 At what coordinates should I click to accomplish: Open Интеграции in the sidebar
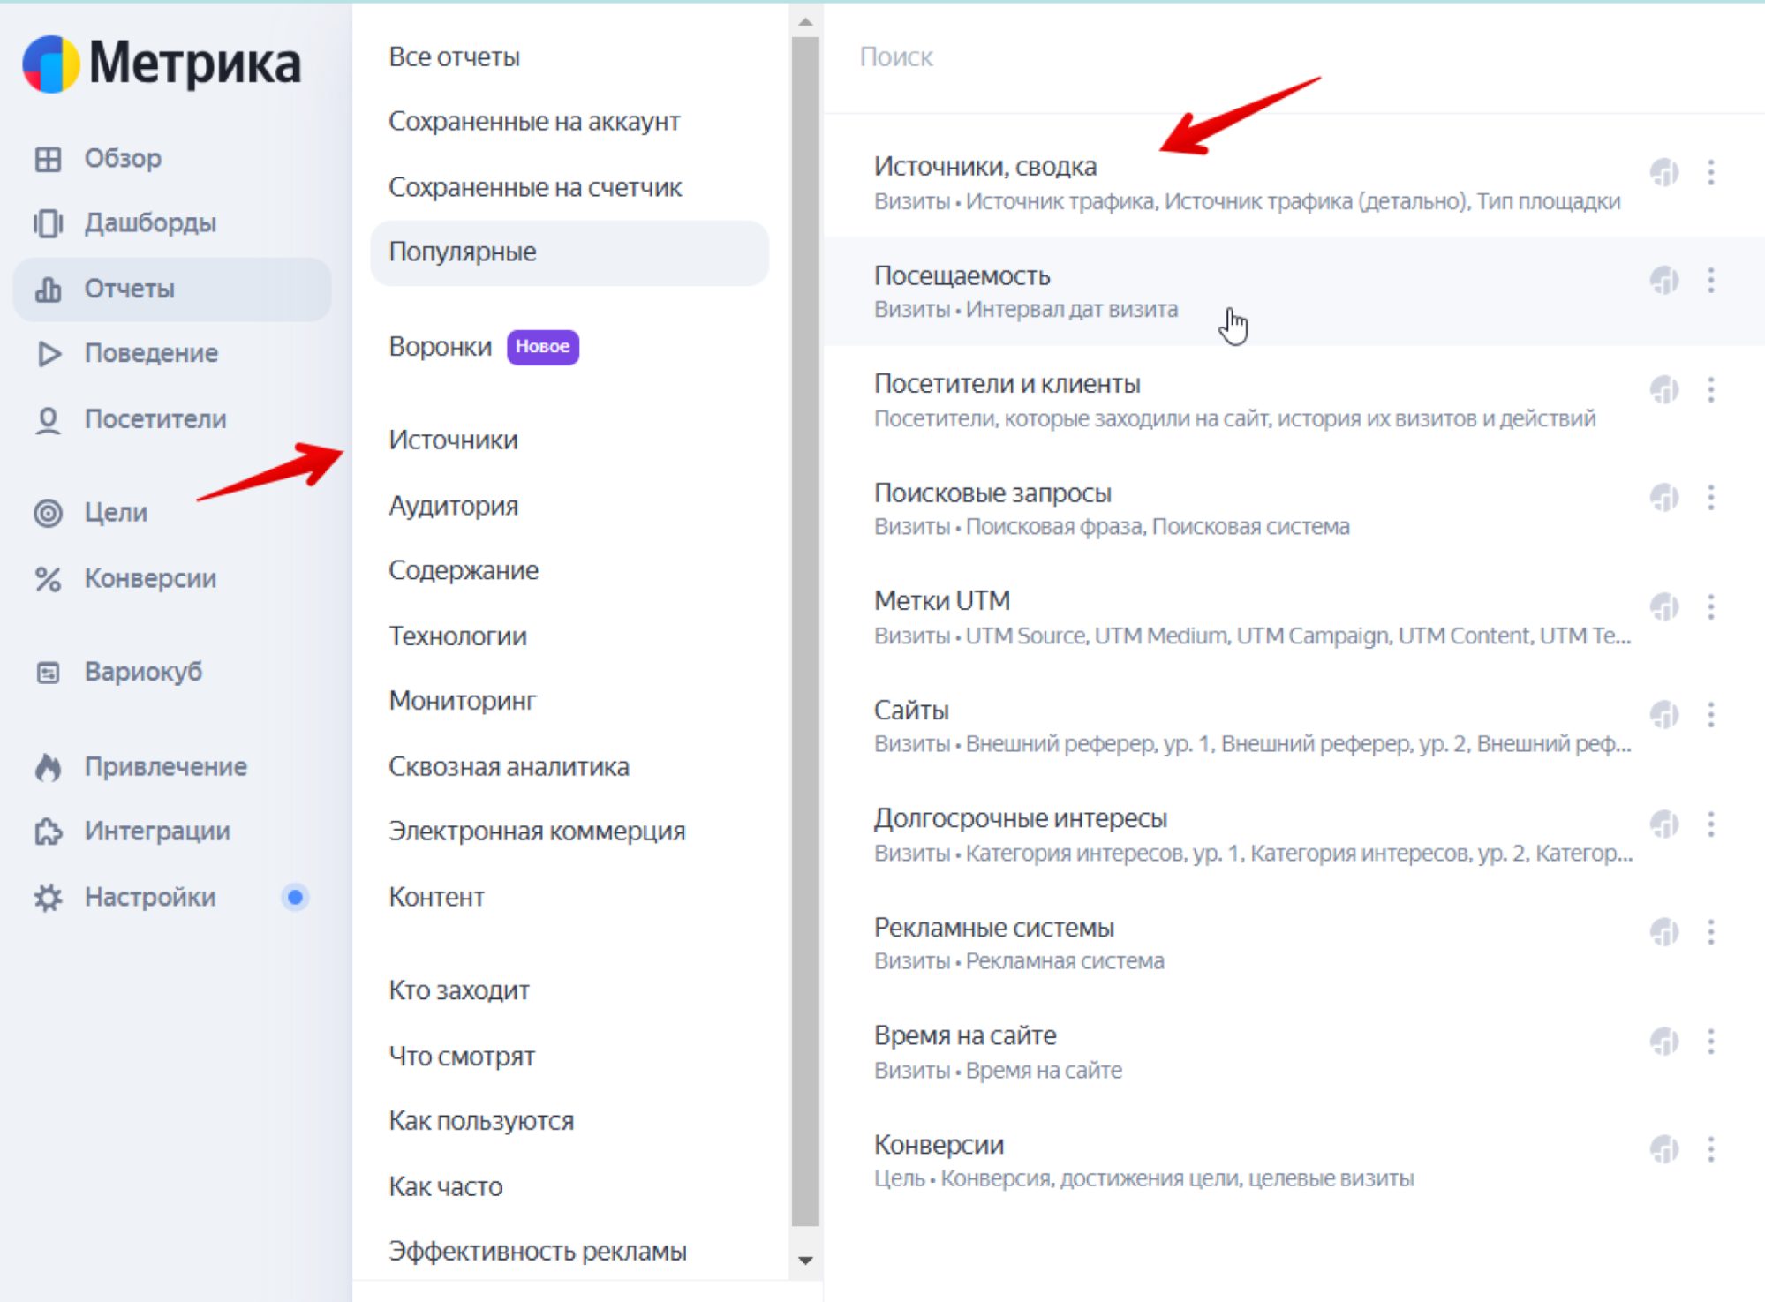[132, 832]
